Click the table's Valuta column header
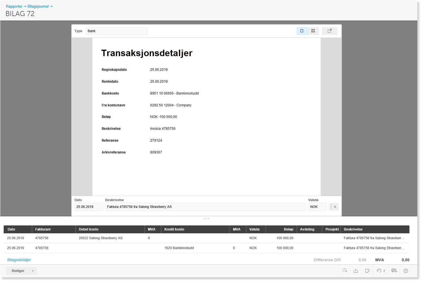Screen dimensions: 421x281 (x=256, y=229)
